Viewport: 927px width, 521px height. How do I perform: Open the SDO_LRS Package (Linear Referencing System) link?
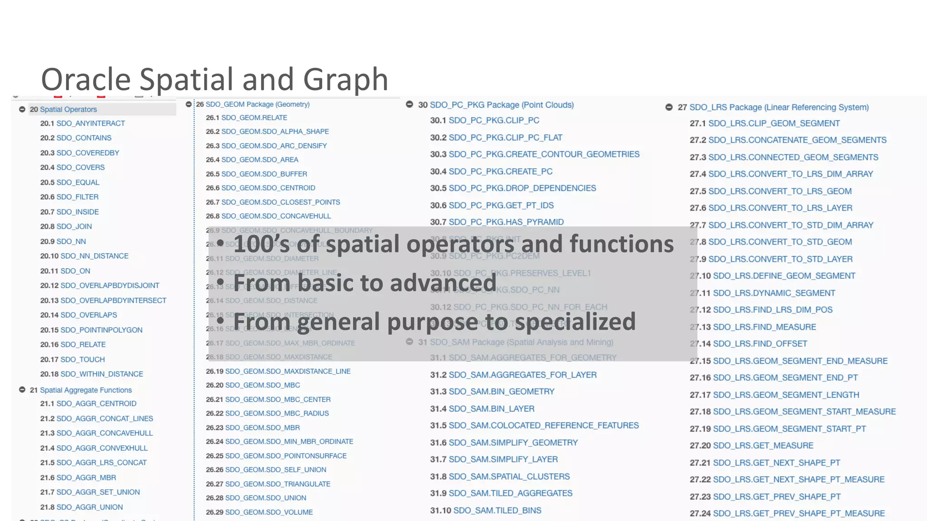tap(779, 107)
